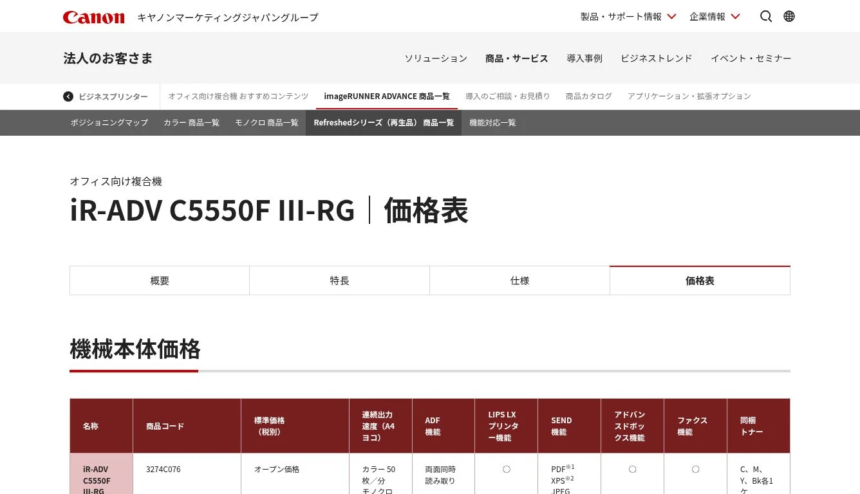Viewport: 860px width, 494px height.
Task: Select imageRUNNER ADVANCE 商品一覧 link
Action: coord(387,96)
